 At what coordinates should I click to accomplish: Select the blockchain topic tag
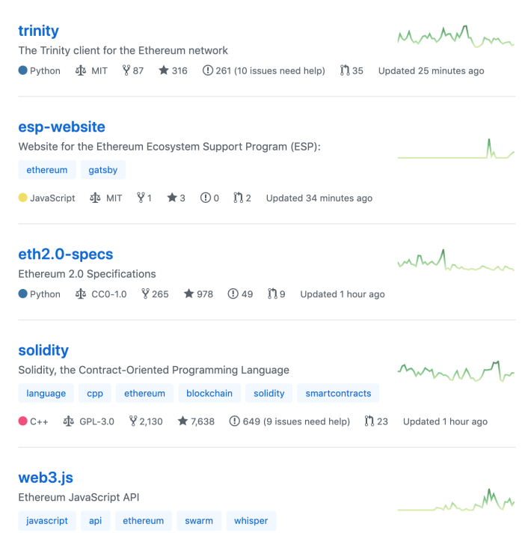[x=209, y=393]
